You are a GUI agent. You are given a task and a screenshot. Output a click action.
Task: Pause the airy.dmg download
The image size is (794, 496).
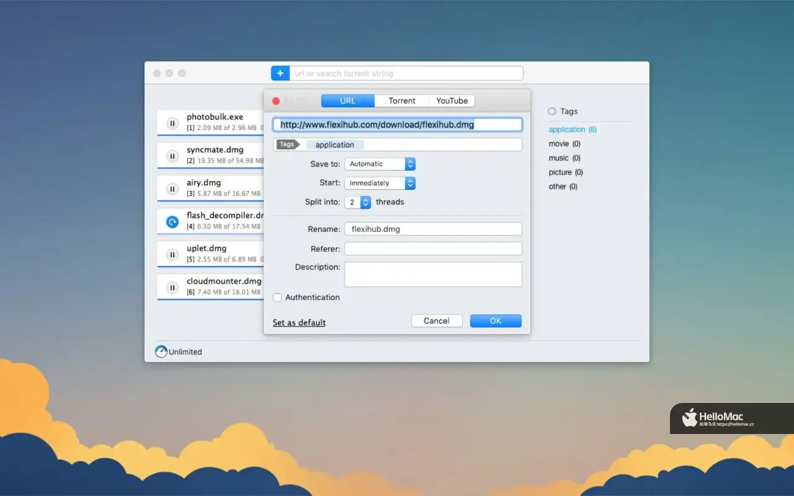(172, 189)
